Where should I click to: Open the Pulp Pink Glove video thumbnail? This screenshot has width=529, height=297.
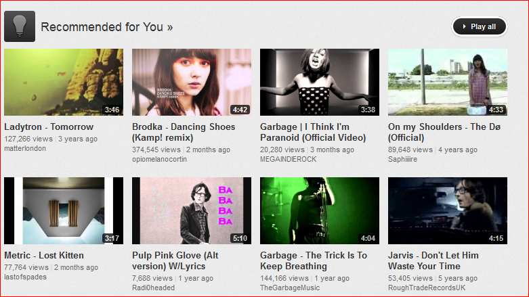coord(192,210)
